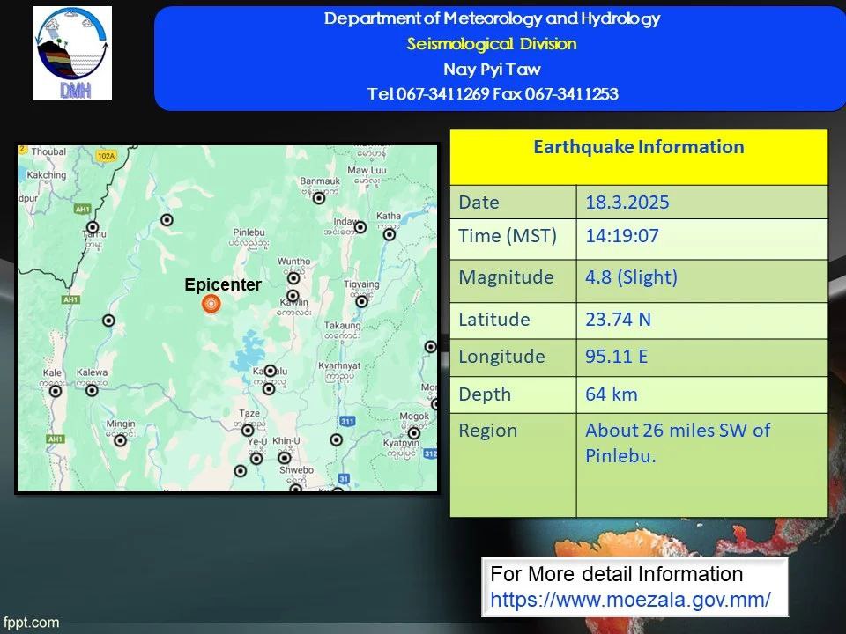Image resolution: width=846 pixels, height=634 pixels.
Task: Select the latitude value '23.74 N'
Action: (619, 319)
